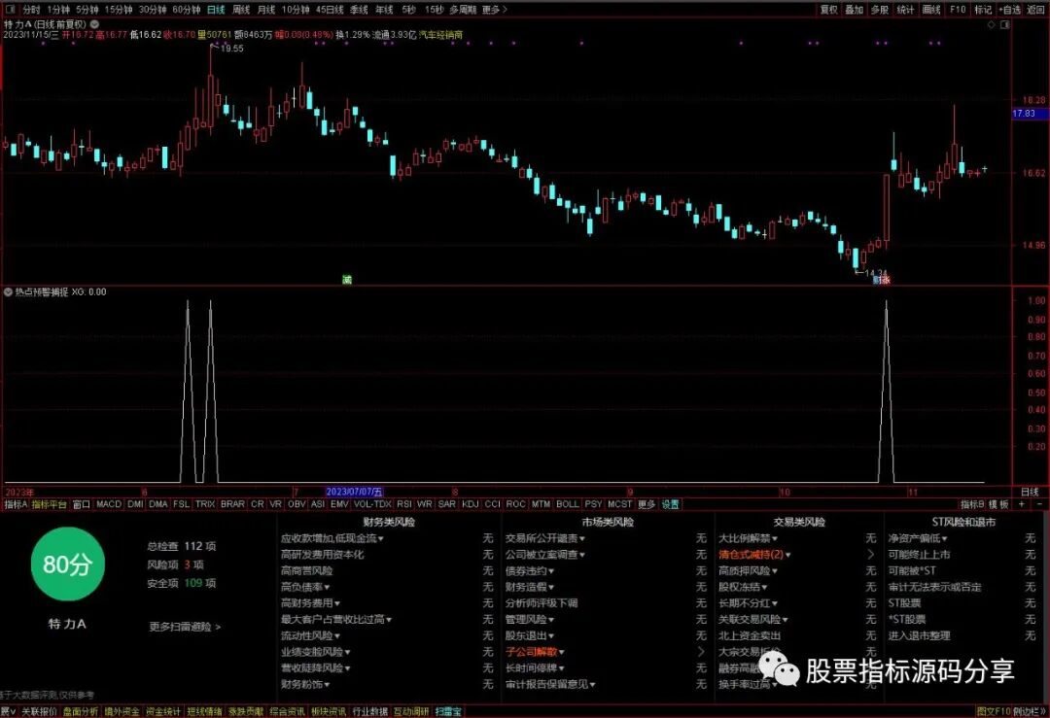This screenshot has width=1050, height=718.
Task: Select the 15分钟 period
Action: (x=118, y=10)
